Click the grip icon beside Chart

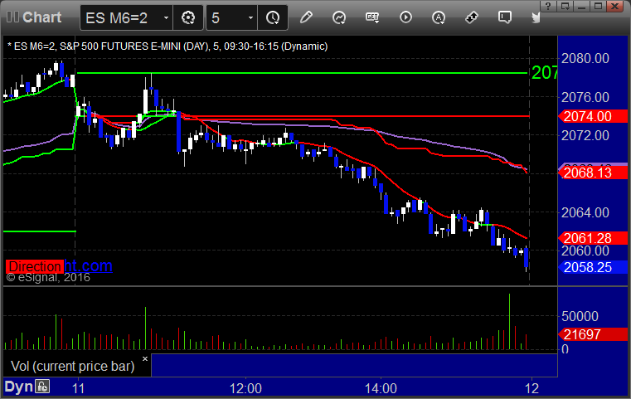[12, 17]
